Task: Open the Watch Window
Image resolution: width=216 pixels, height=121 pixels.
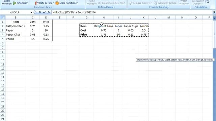Action: 184,2
